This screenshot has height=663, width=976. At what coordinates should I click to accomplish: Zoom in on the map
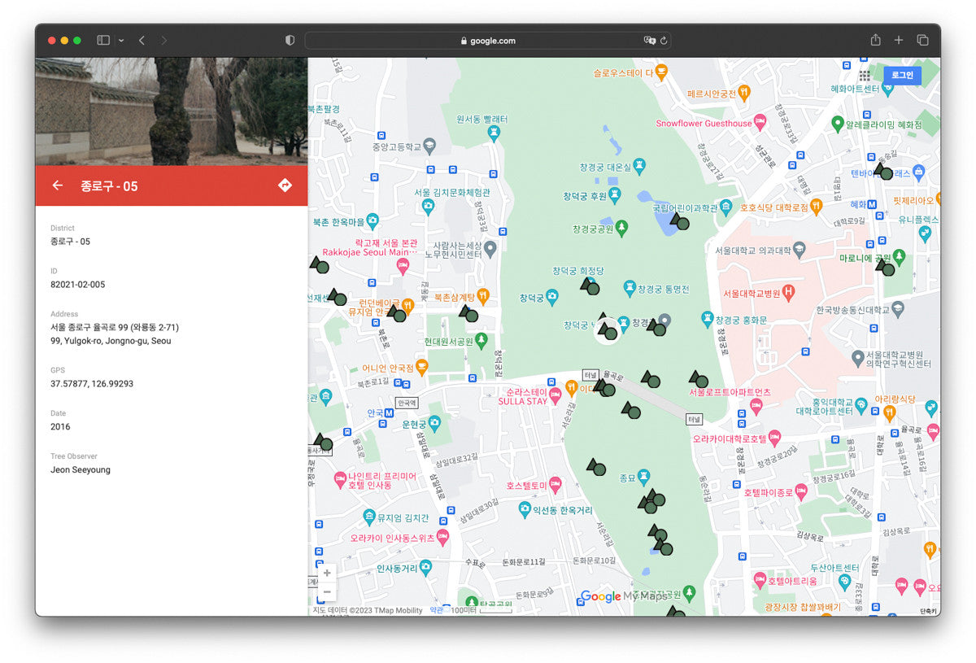coord(327,573)
